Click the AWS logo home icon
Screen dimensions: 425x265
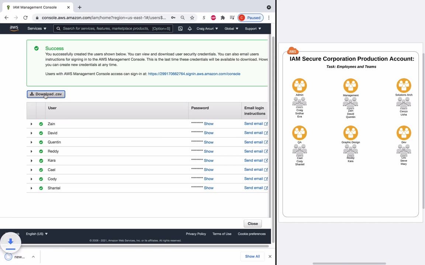pyautogui.click(x=14, y=28)
